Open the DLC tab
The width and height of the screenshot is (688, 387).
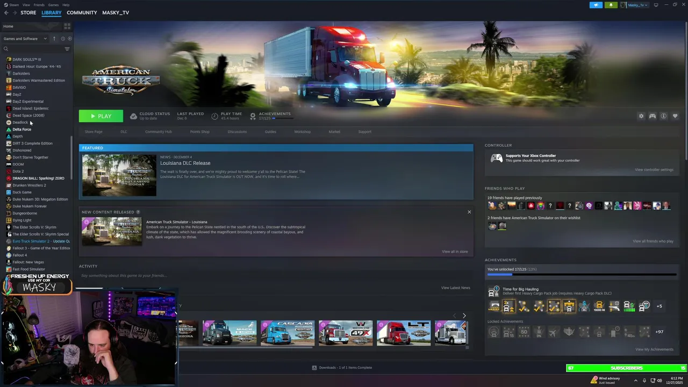pyautogui.click(x=124, y=132)
